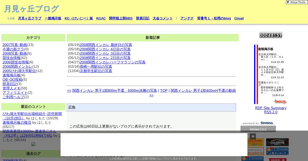Open article 2008関西インカレ 4日目の写真
The image size is (308, 161).
pos(105,49)
